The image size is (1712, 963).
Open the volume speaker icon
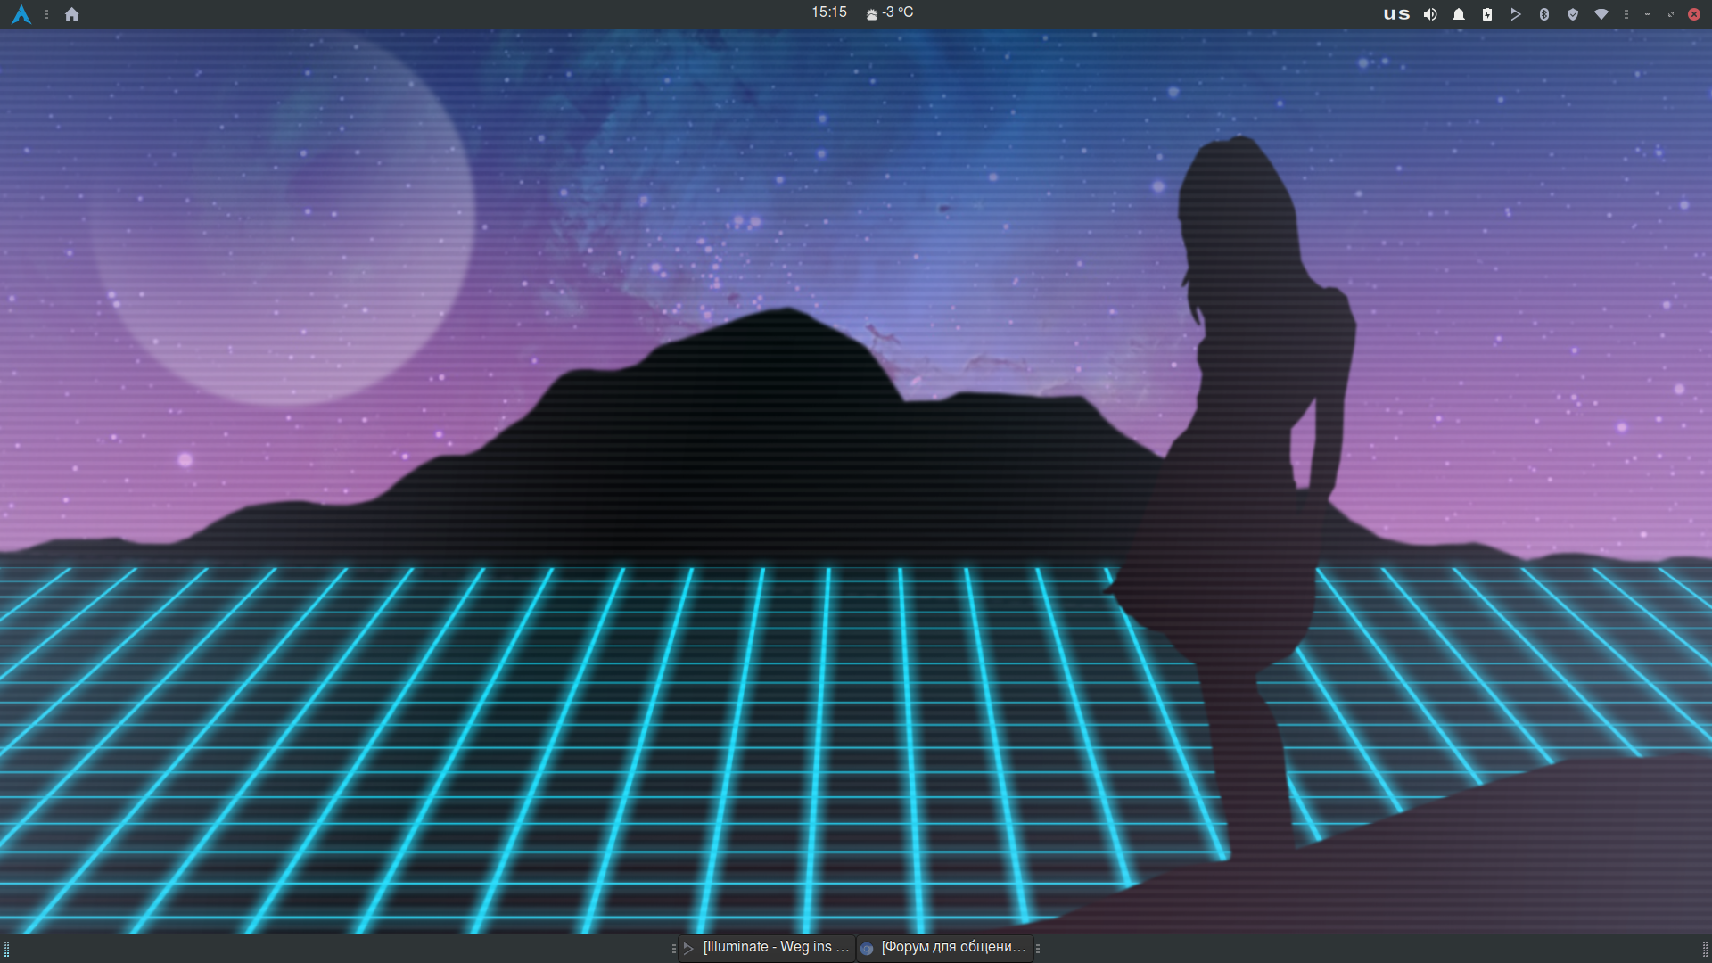pos(1430,14)
